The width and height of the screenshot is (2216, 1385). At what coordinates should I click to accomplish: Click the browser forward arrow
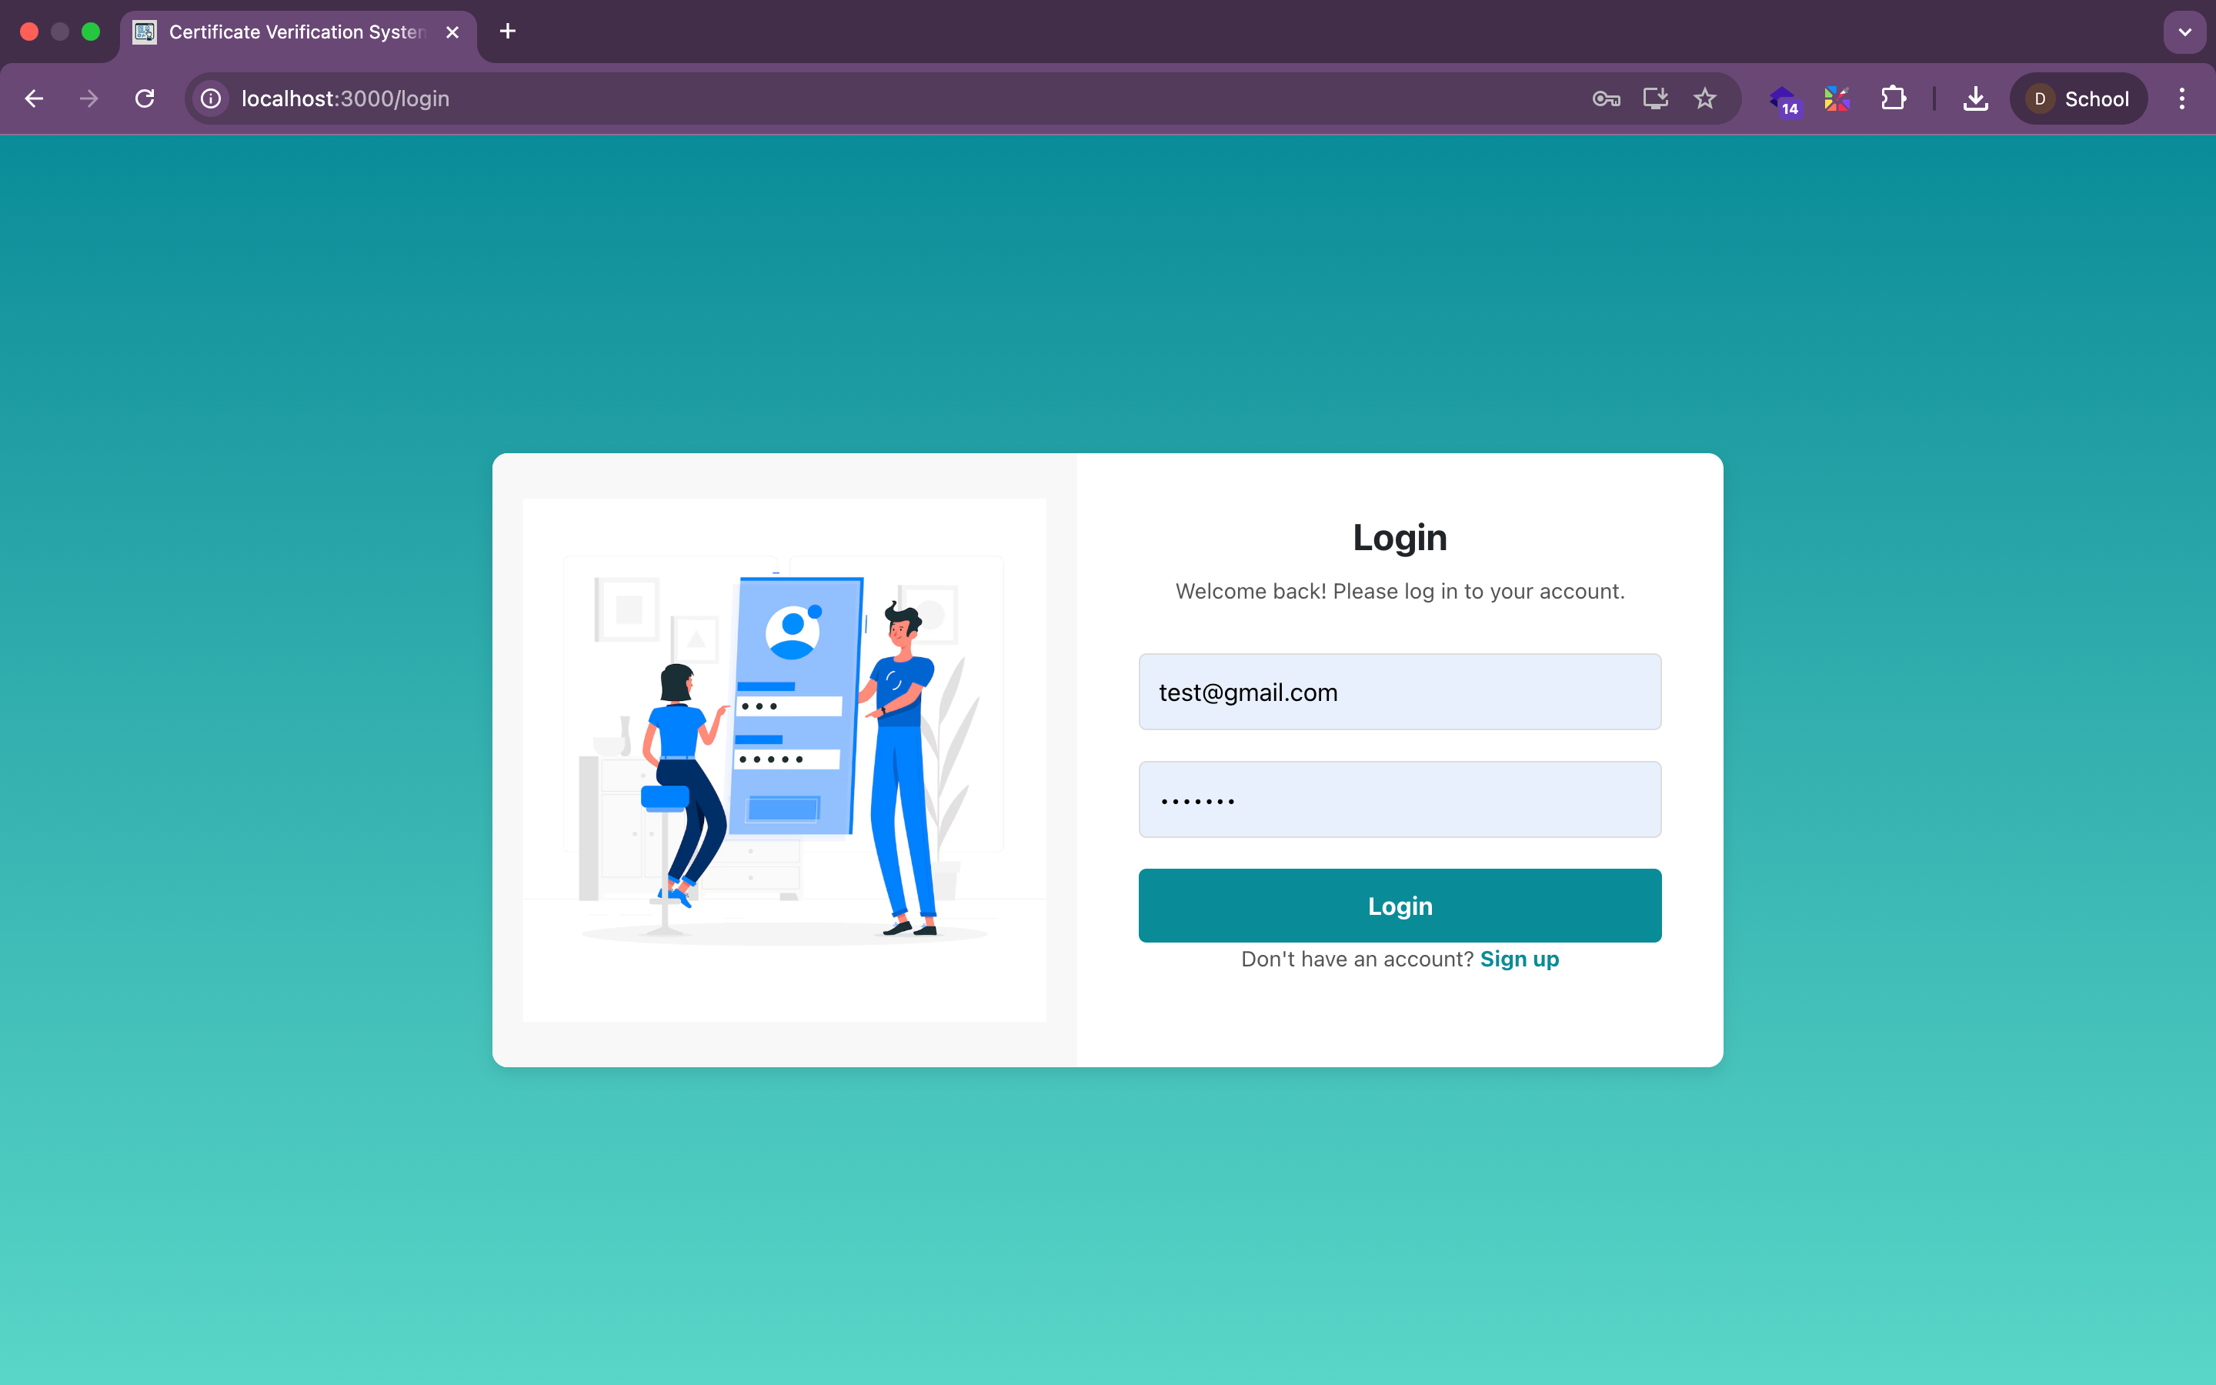click(x=88, y=98)
